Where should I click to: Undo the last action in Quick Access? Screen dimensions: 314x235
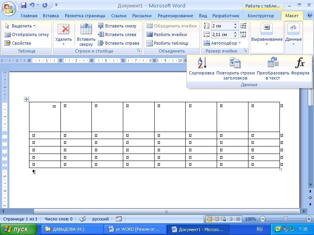pyautogui.click(x=32, y=5)
